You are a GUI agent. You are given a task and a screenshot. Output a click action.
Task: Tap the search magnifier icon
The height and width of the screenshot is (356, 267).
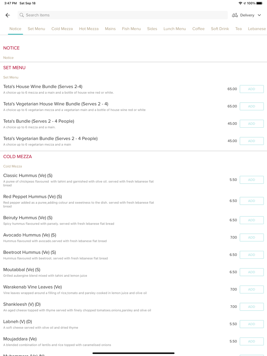(22, 15)
